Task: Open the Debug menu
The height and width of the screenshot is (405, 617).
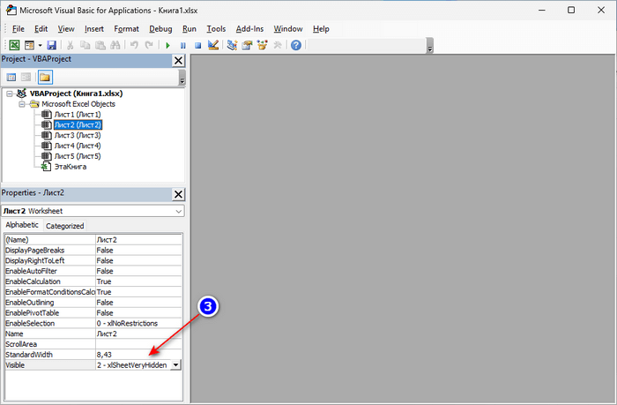Action: coord(160,28)
